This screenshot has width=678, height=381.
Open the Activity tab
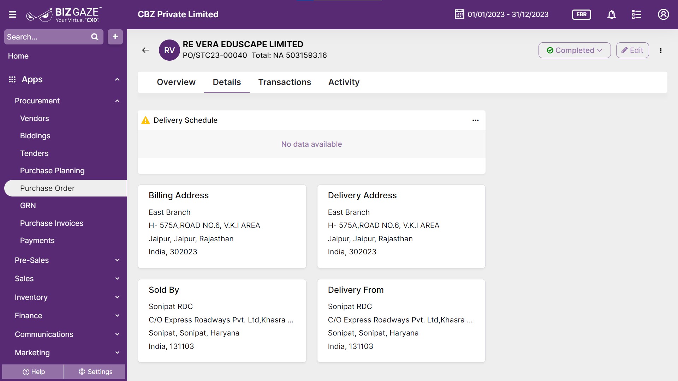point(344,82)
